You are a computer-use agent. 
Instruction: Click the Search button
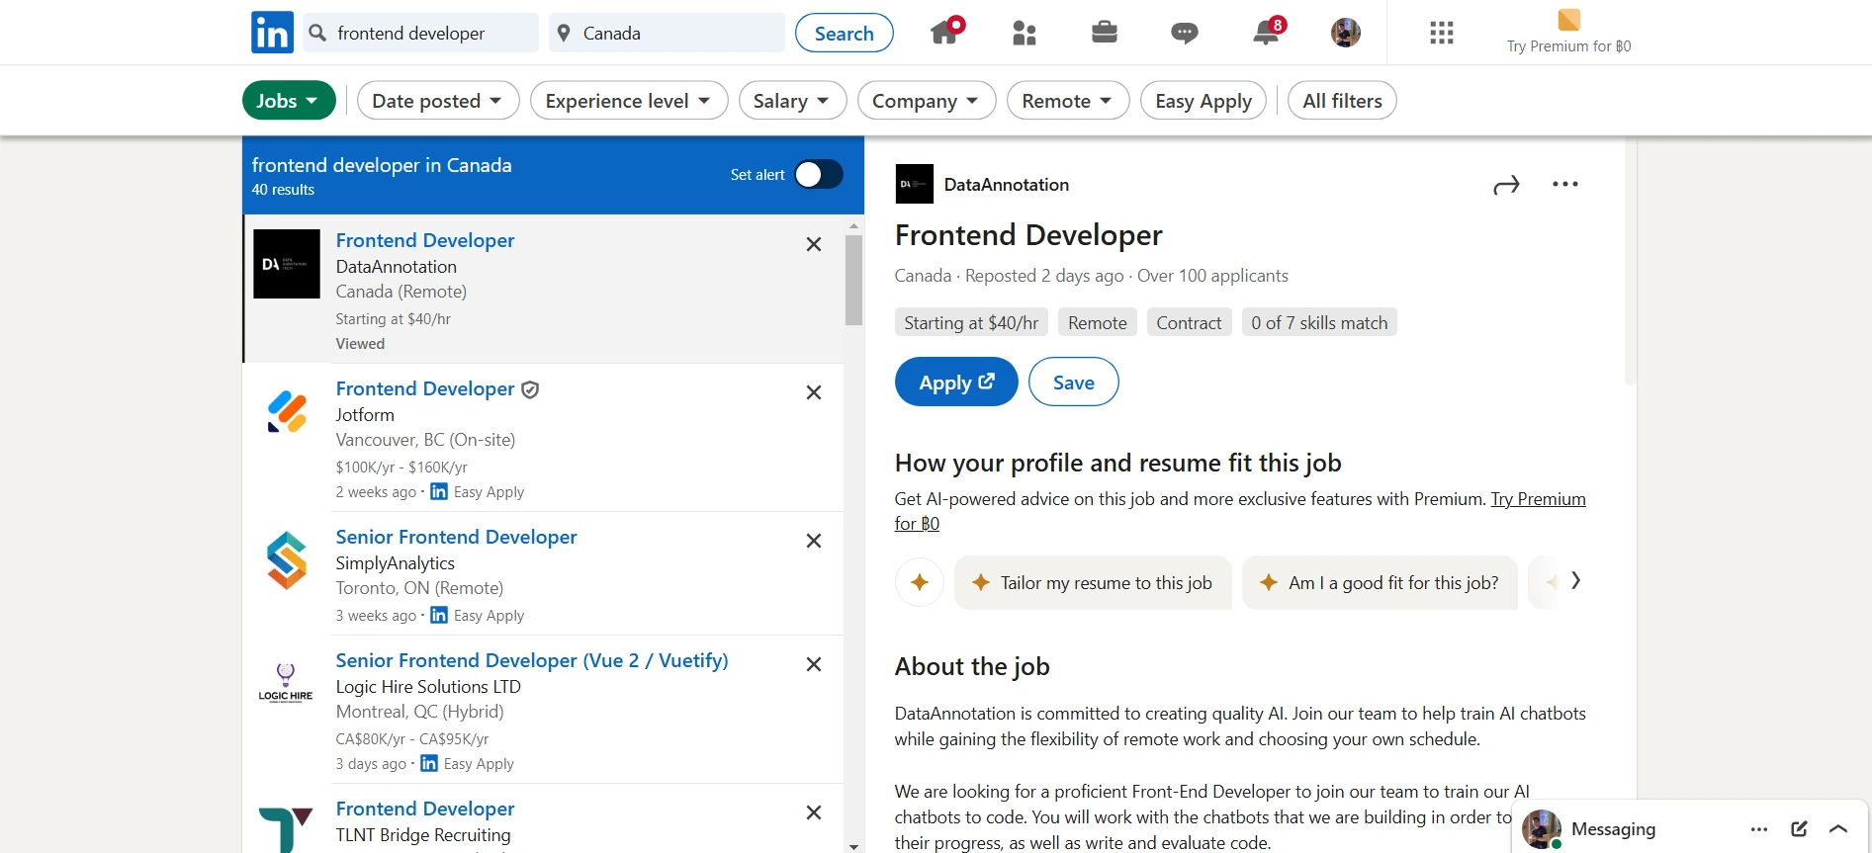point(845,33)
